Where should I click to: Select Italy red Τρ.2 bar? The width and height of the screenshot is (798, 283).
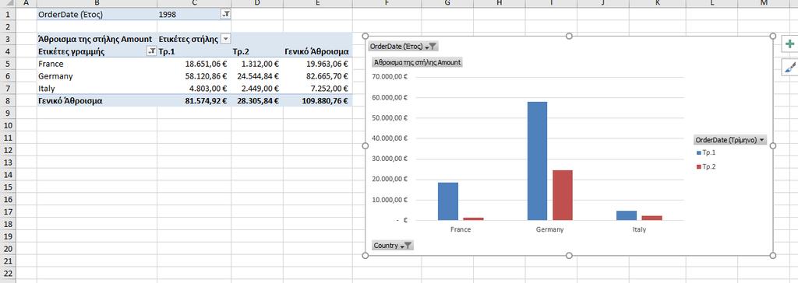pos(652,218)
